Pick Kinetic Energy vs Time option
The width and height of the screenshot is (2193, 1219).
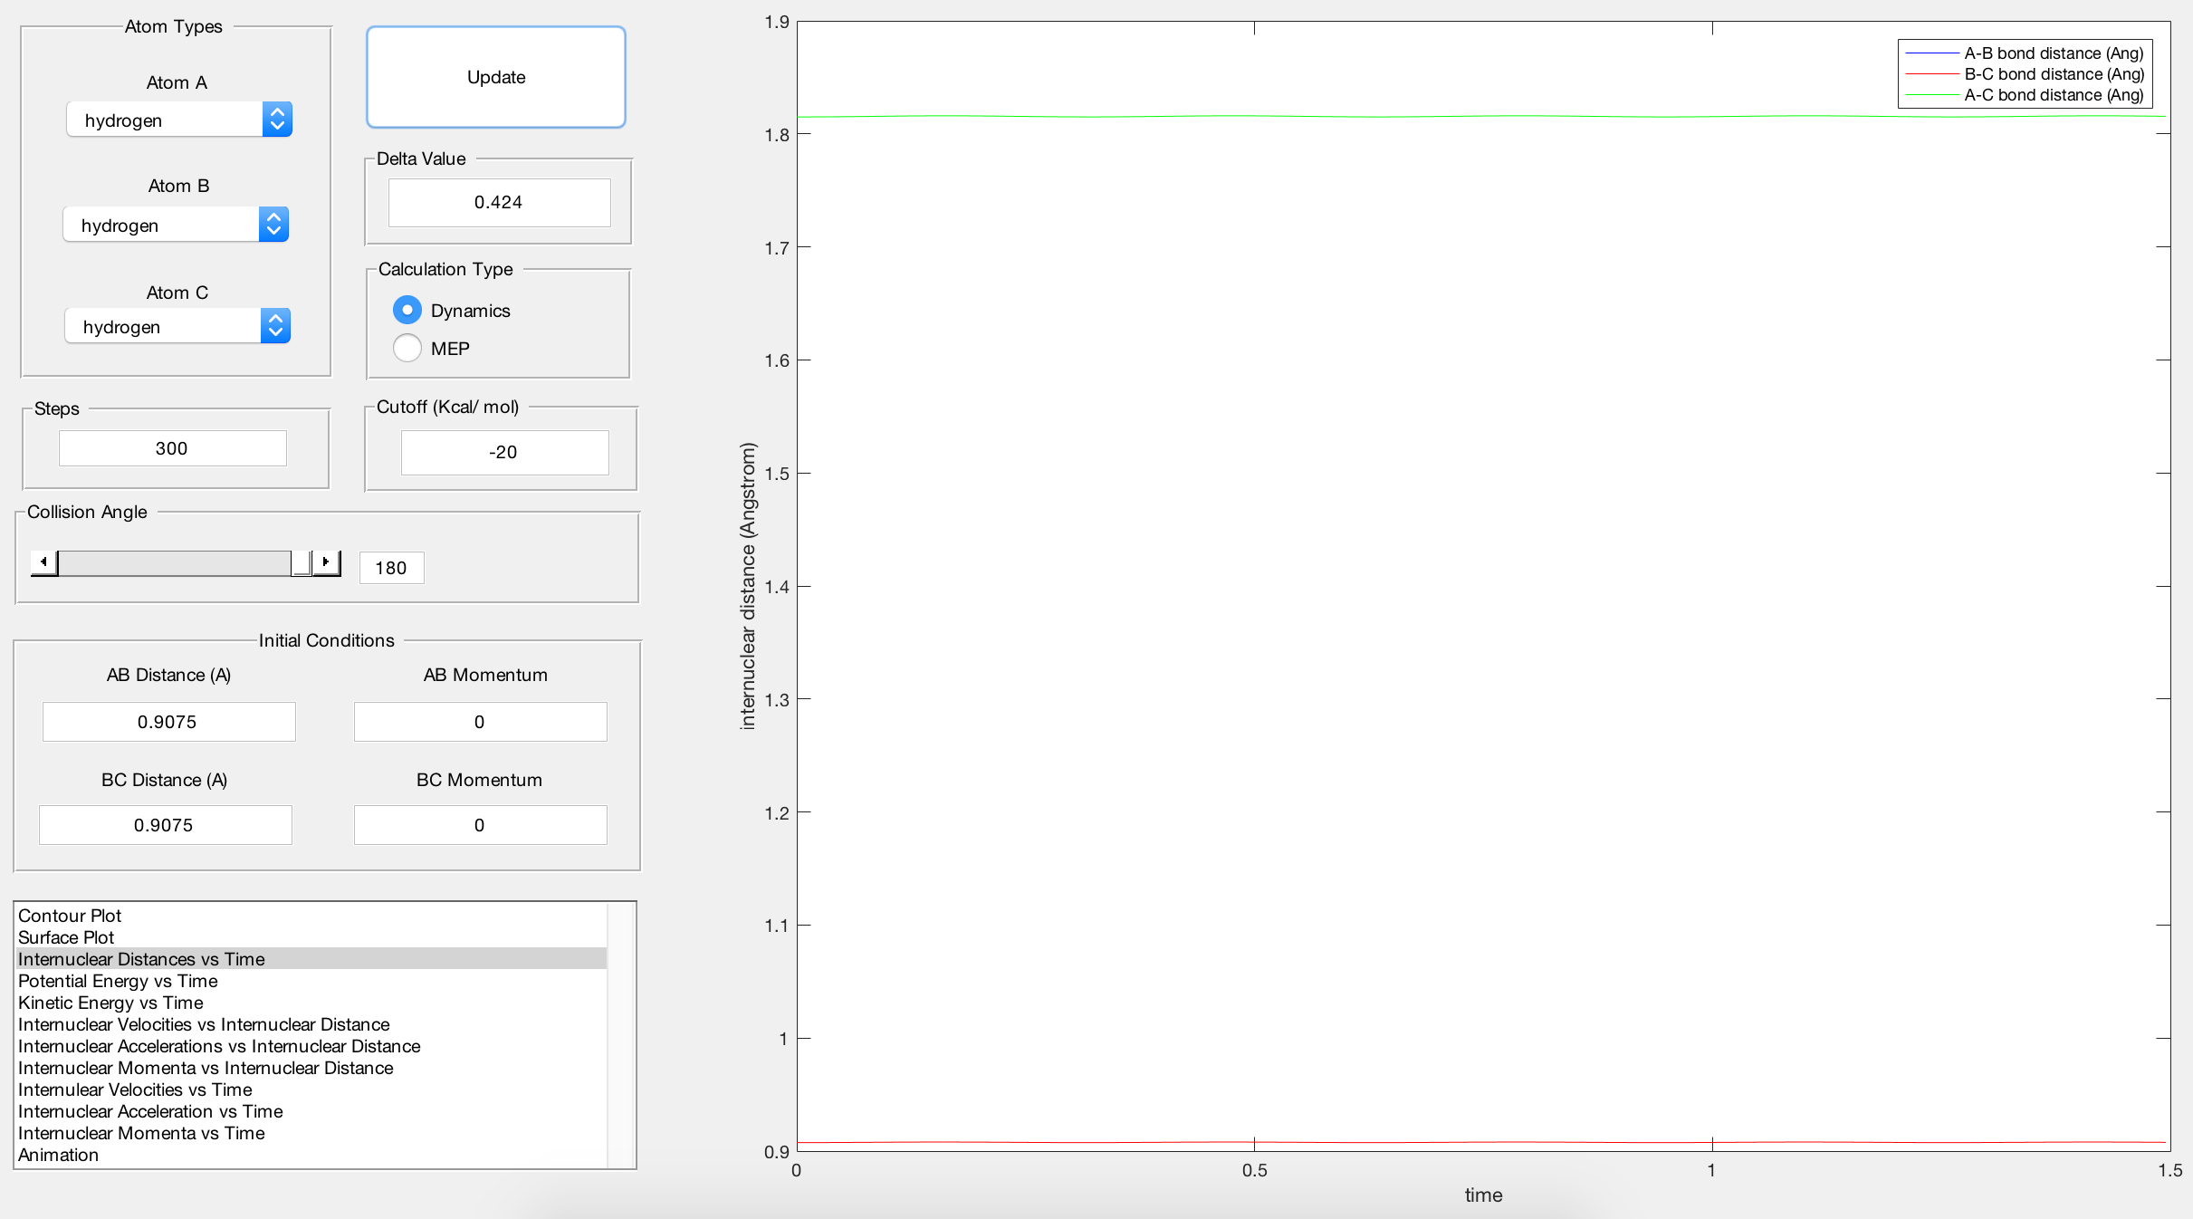coord(110,1003)
